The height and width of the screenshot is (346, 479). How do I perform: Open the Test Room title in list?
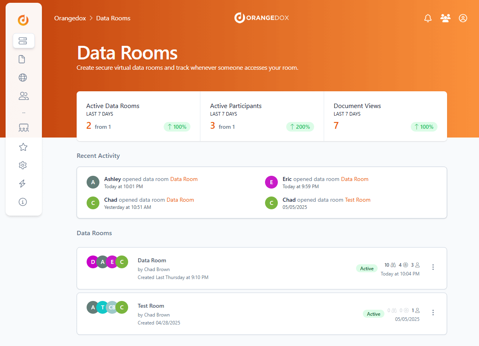pos(151,306)
